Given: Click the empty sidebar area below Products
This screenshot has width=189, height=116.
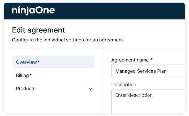Looking at the screenshot, I should point(53,104).
